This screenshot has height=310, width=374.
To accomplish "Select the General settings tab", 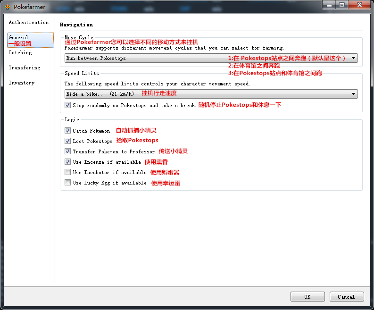I will pos(31,40).
